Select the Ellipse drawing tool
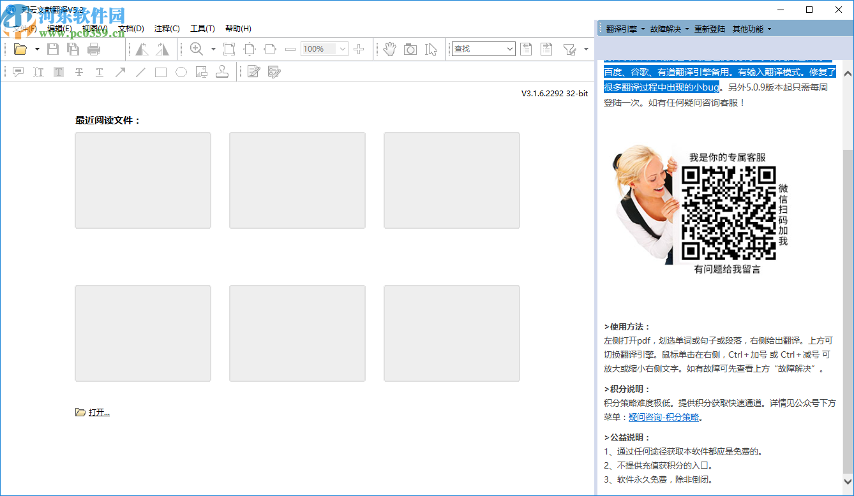 click(181, 72)
